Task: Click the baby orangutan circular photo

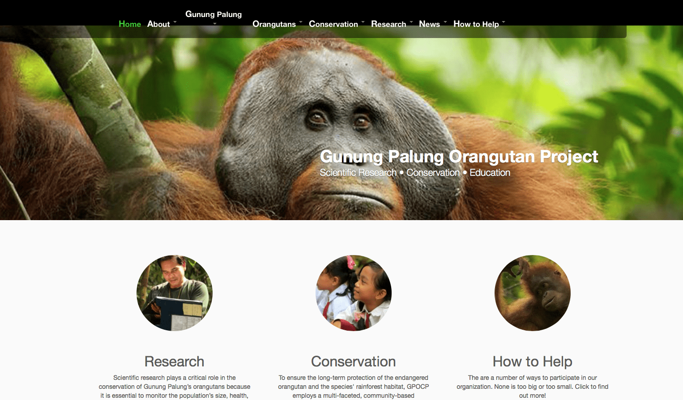Action: [x=533, y=293]
